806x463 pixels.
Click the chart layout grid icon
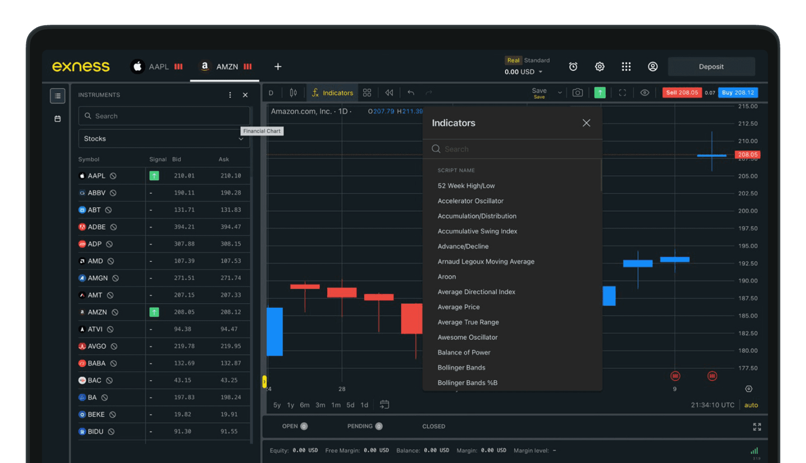pos(367,93)
